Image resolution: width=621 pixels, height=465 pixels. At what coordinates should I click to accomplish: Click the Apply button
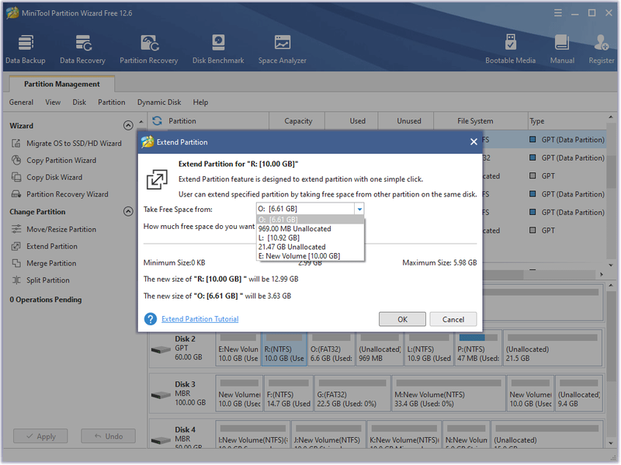click(40, 436)
